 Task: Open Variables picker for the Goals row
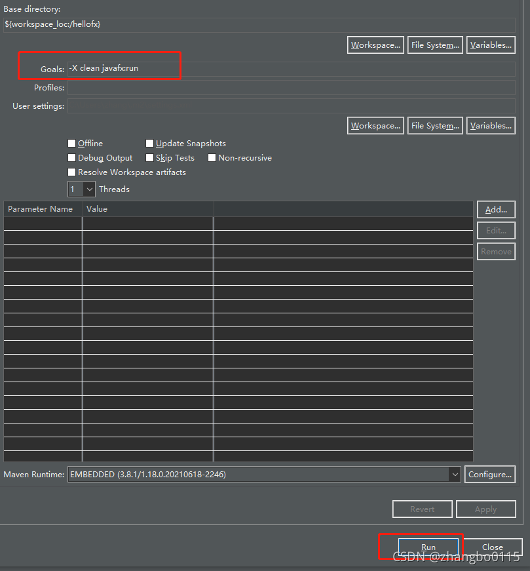point(491,45)
